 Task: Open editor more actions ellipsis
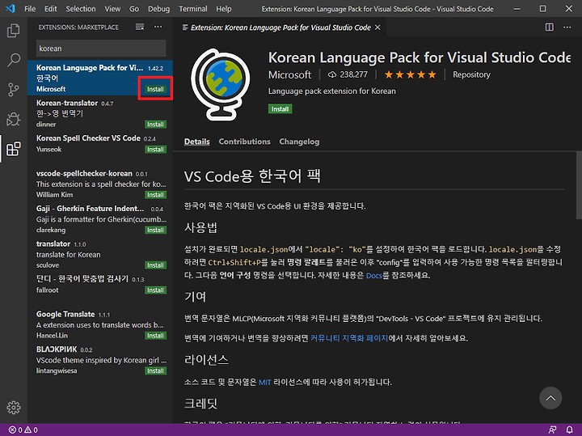[567, 28]
